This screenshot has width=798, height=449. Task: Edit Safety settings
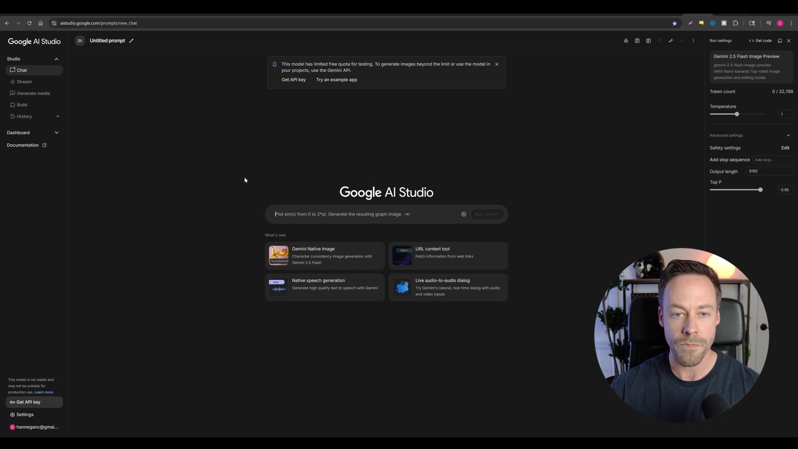785,148
